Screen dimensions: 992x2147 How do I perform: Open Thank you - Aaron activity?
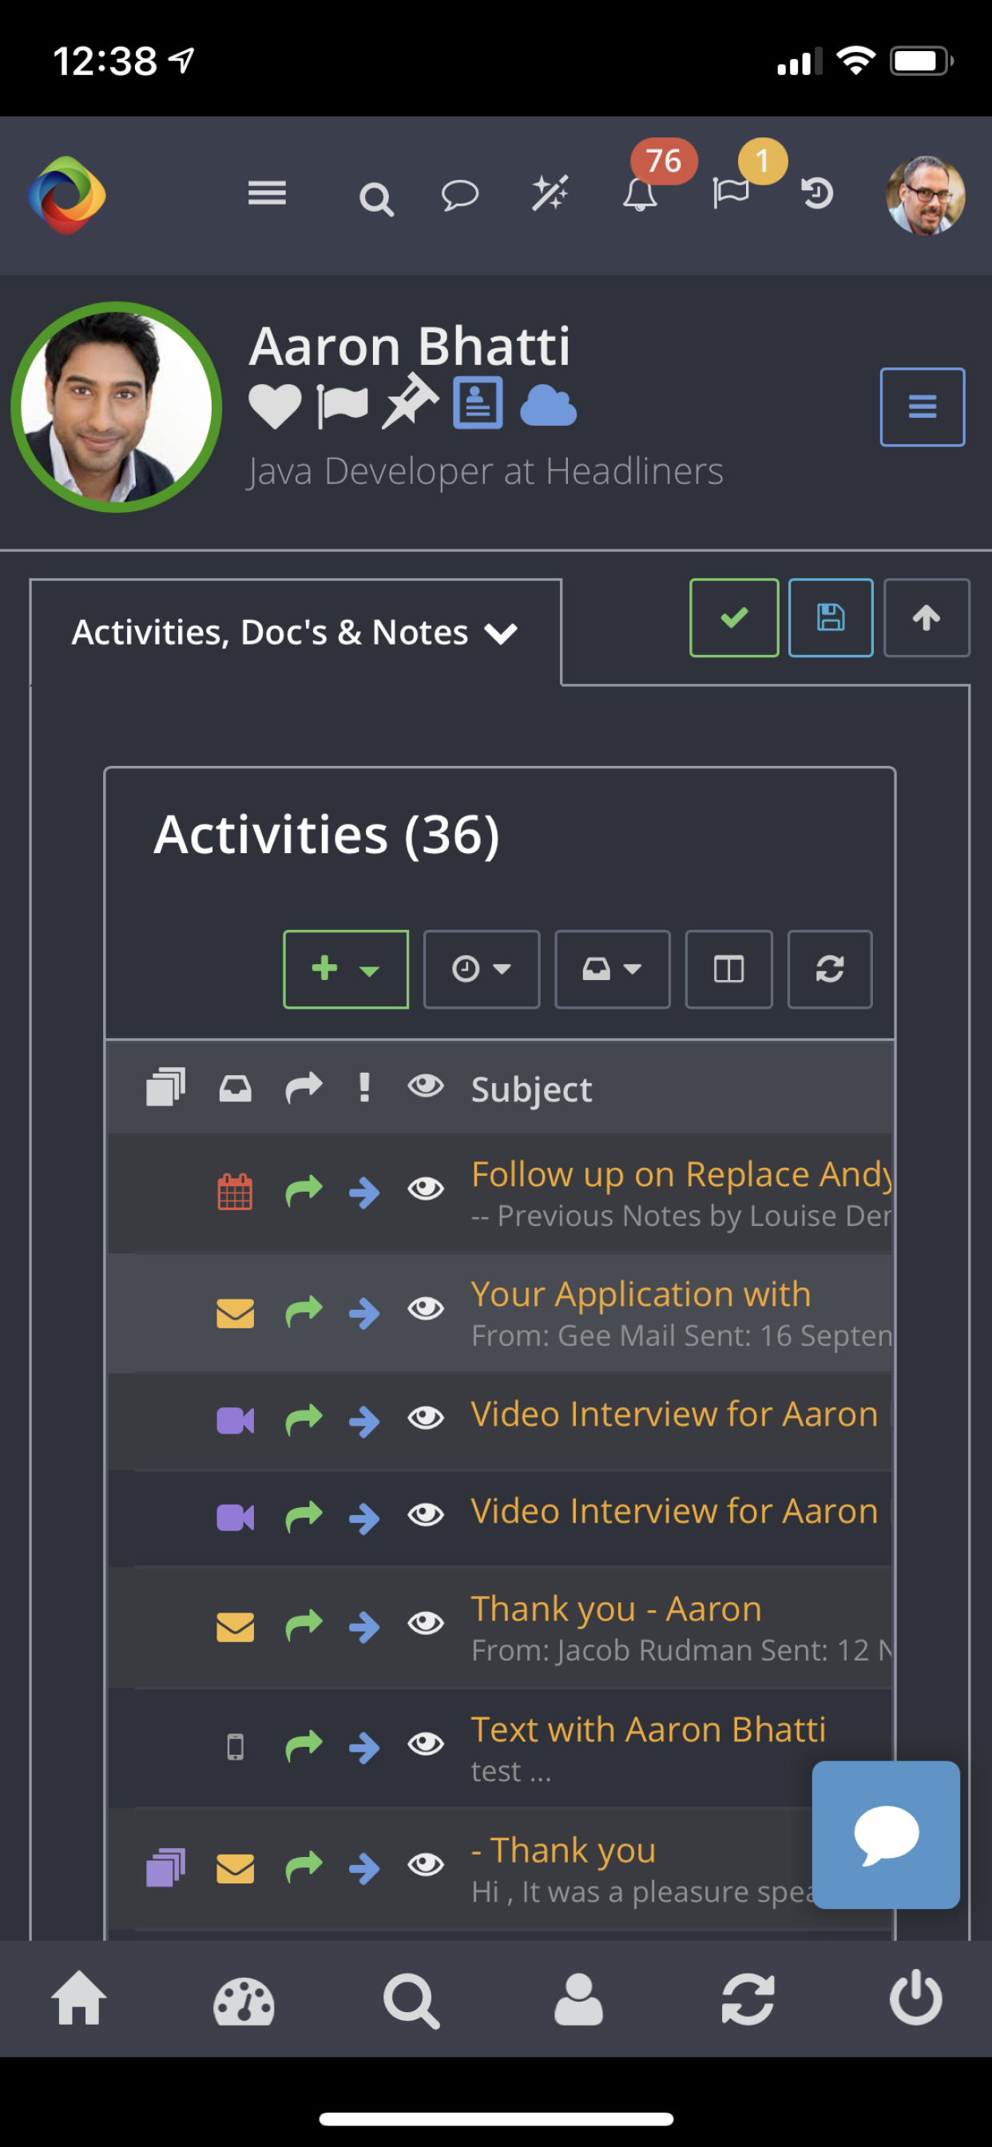[x=616, y=1609]
